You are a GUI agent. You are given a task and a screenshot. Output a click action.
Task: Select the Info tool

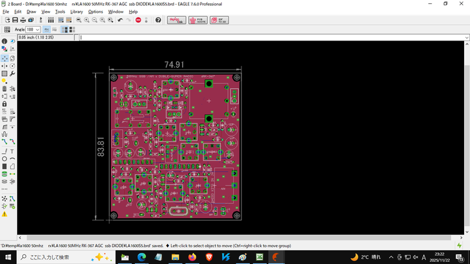tap(5, 41)
